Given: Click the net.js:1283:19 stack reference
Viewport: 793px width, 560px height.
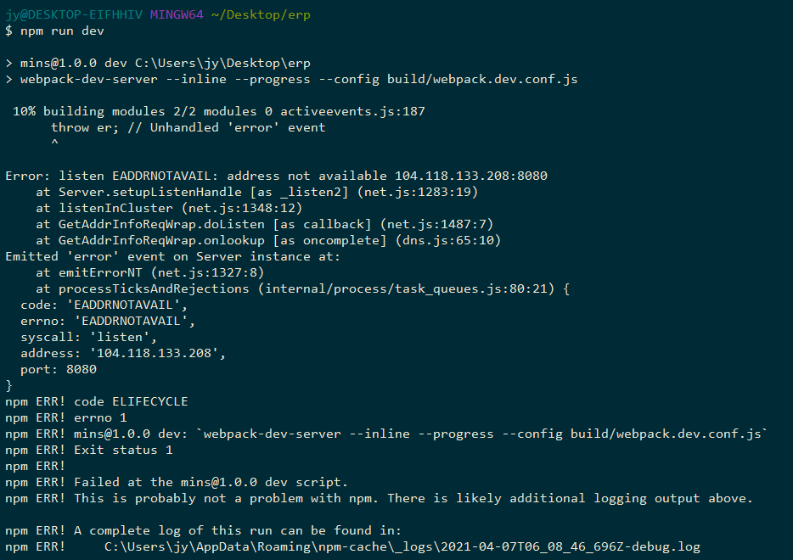Looking at the screenshot, I should click(417, 192).
